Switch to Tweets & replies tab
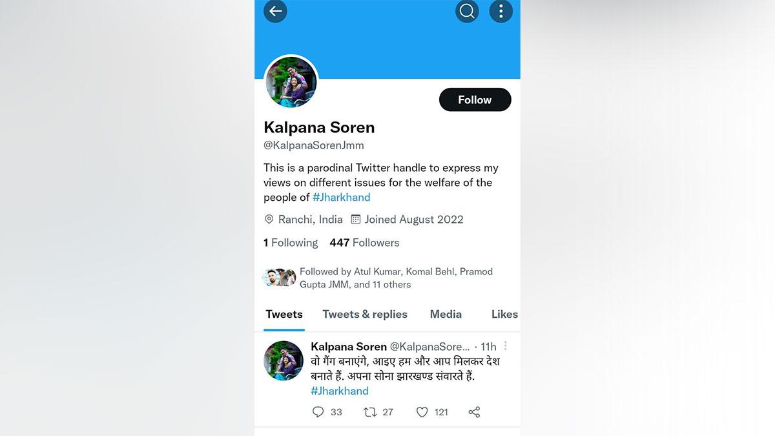This screenshot has width=775, height=436. tap(365, 315)
